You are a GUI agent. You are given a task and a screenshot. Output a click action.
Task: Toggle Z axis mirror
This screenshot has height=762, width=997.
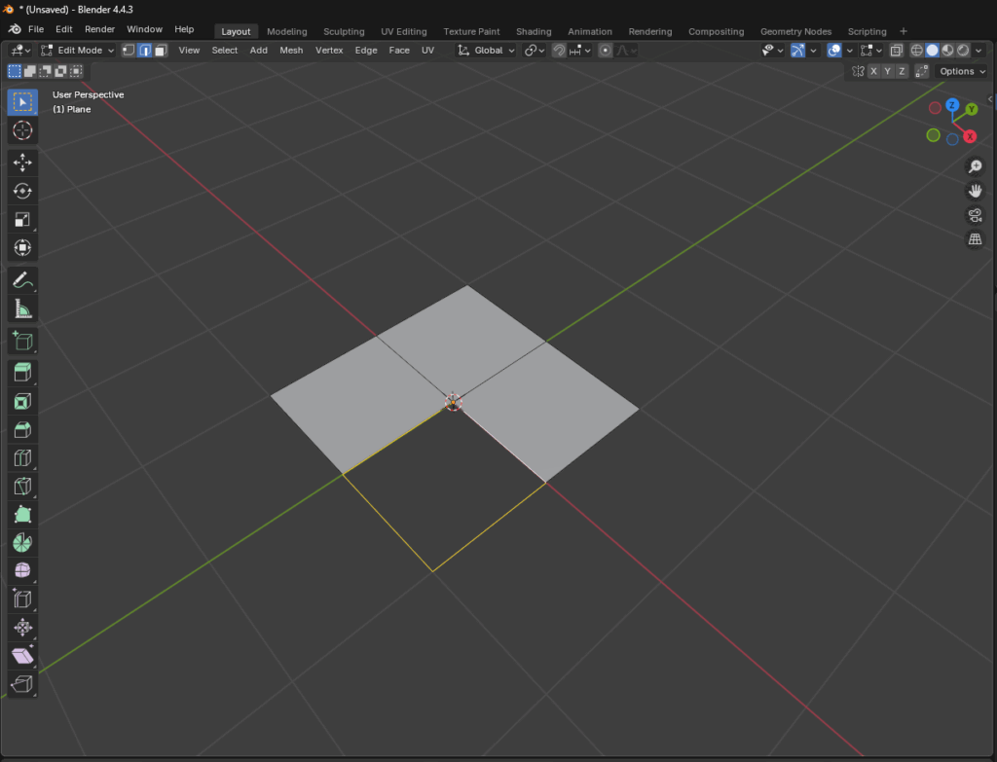point(902,71)
